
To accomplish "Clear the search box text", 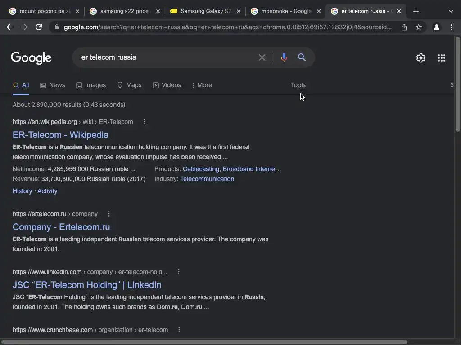I will point(262,57).
